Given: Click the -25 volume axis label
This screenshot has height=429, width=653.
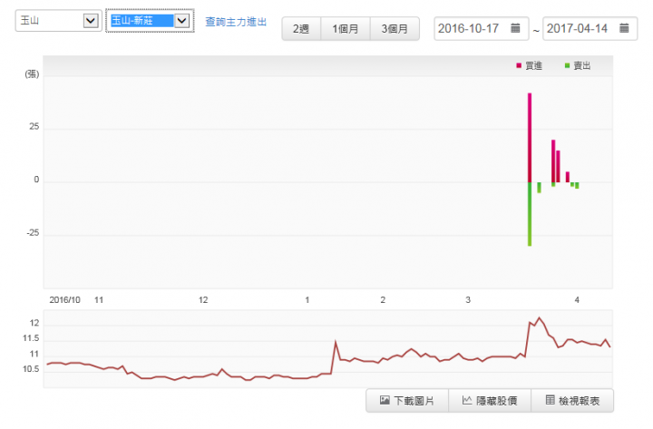Looking at the screenshot, I should pyautogui.click(x=33, y=233).
